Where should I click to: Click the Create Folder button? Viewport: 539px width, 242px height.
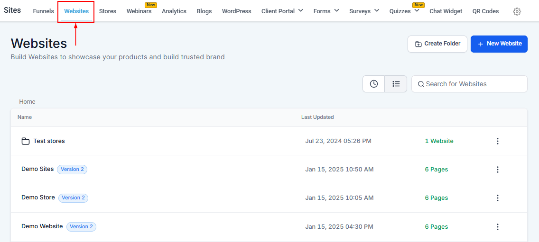coord(437,44)
